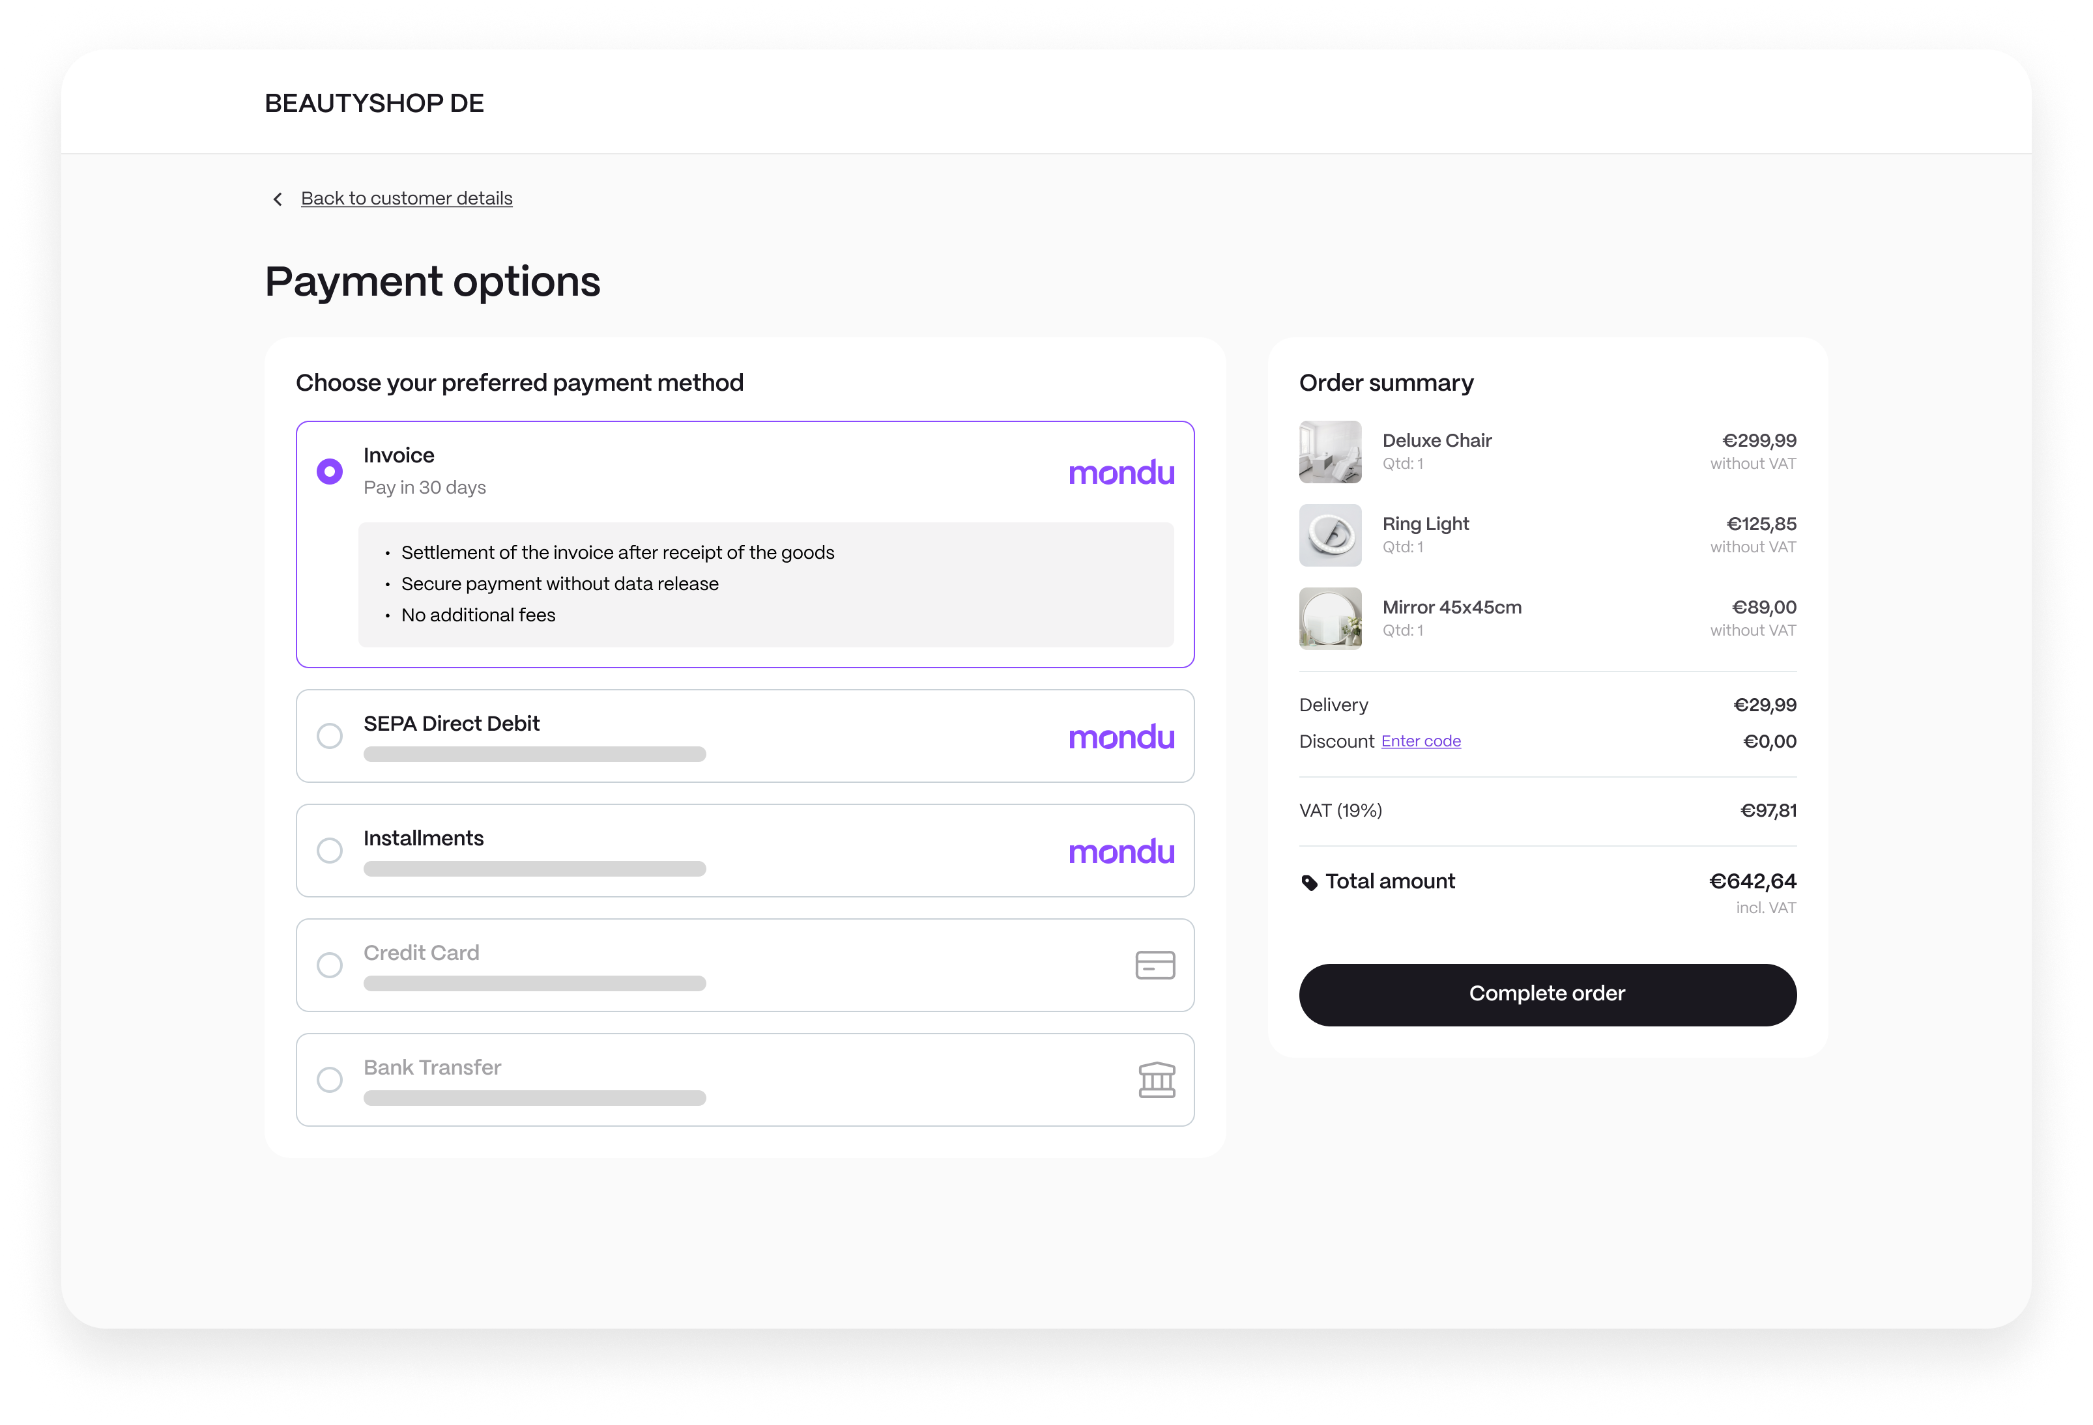Choose the Installments radio button
The height and width of the screenshot is (1425, 2093).
330,850
